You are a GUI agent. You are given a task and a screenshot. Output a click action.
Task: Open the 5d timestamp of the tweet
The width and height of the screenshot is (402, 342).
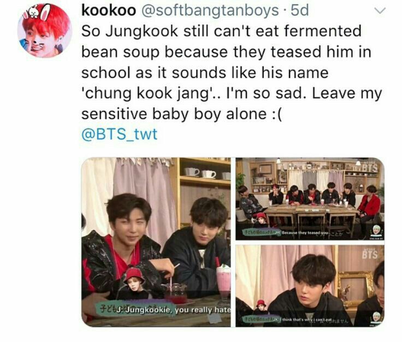click(x=300, y=10)
